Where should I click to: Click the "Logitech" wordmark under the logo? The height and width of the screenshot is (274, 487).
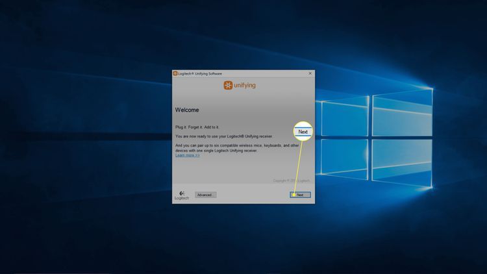(181, 198)
